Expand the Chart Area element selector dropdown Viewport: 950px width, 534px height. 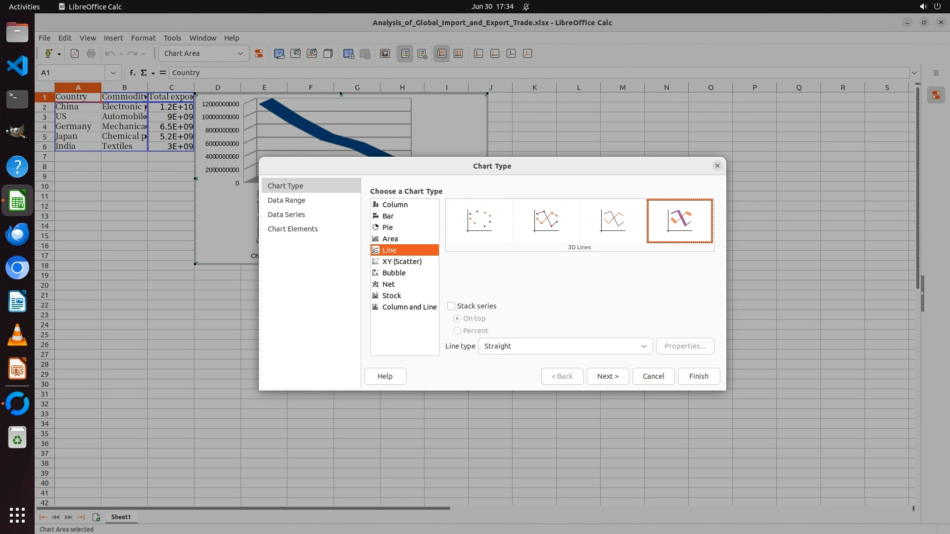240,53
